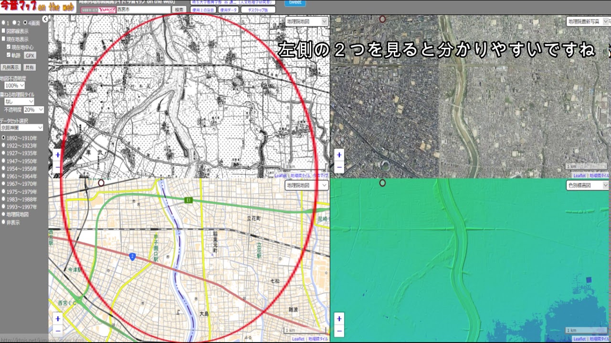Enable the 現在地表示 checkbox
The image size is (611, 343).
[x=4, y=39]
